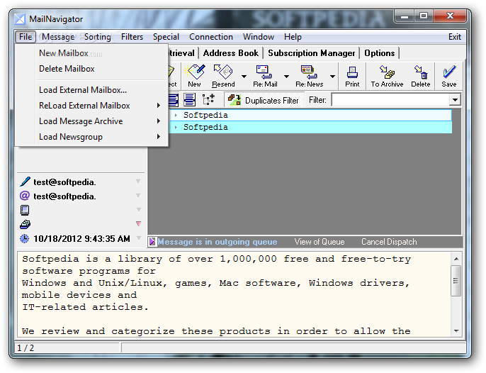Viewport: 486px width, 373px height.
Task: Open the Re: News dropdown arrow
Action: 332,77
